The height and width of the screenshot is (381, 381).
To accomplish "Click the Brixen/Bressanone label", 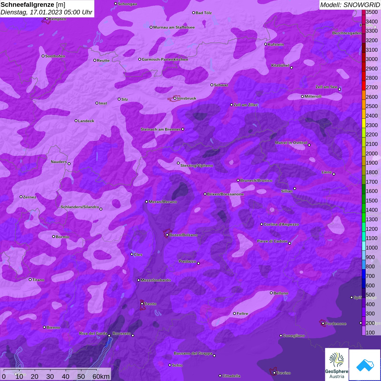I will 225,194.
